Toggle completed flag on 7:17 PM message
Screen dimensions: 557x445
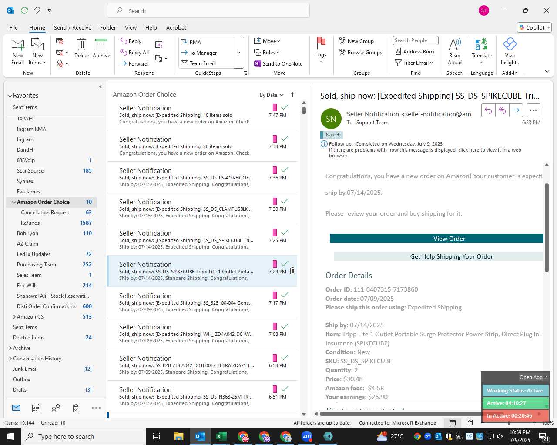[x=285, y=295]
